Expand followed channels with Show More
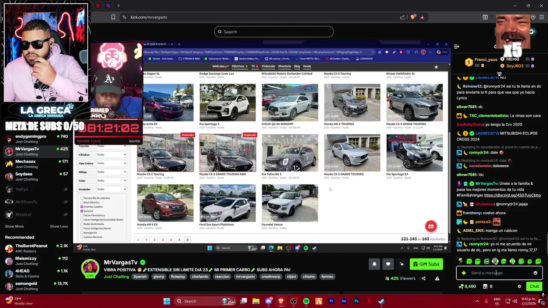 pyautogui.click(x=14, y=226)
